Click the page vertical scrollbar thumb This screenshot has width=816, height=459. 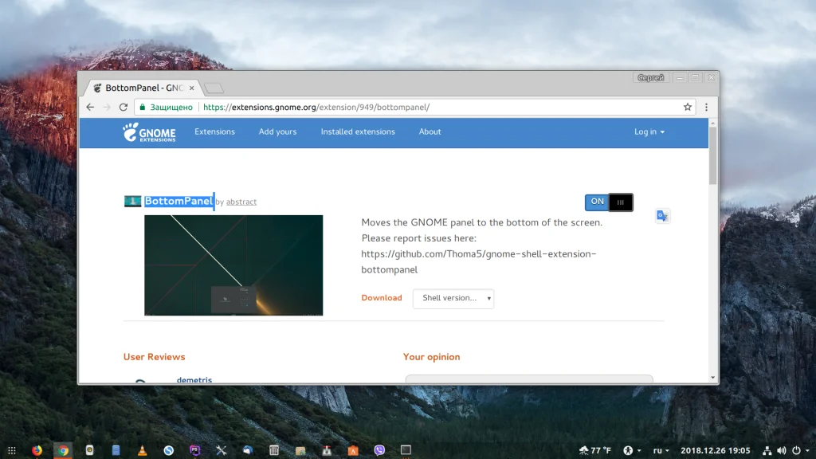[x=713, y=155]
